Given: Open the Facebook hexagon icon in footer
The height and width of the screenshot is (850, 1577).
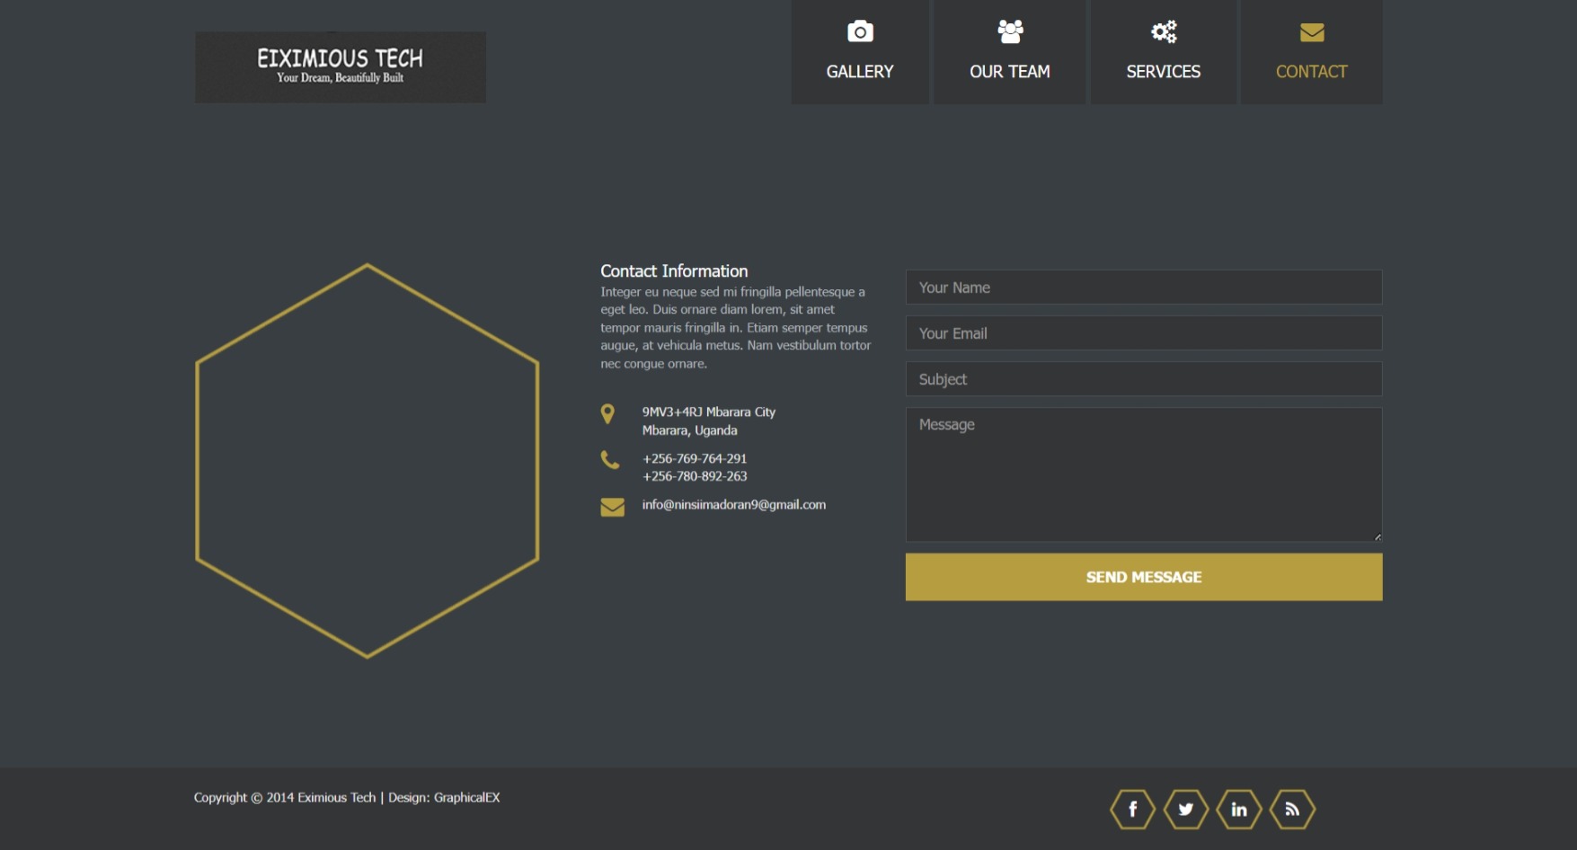Looking at the screenshot, I should pyautogui.click(x=1132, y=809).
